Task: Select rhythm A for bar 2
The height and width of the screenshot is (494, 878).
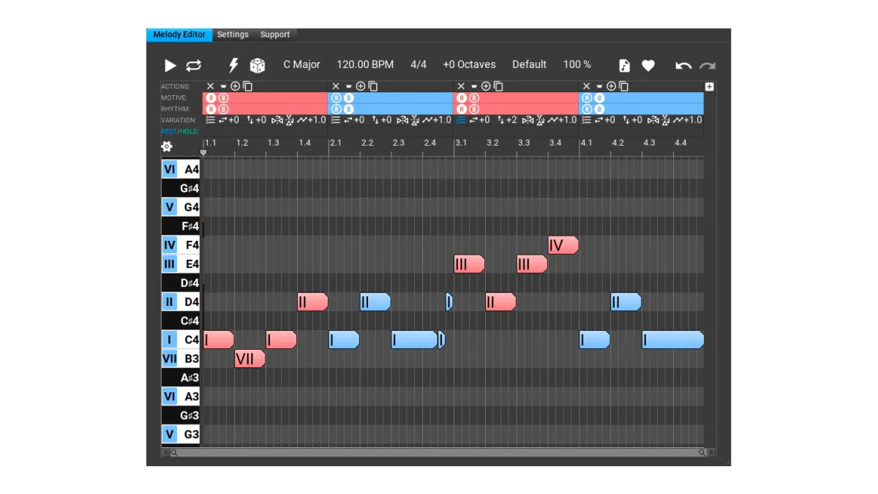Action: point(337,109)
